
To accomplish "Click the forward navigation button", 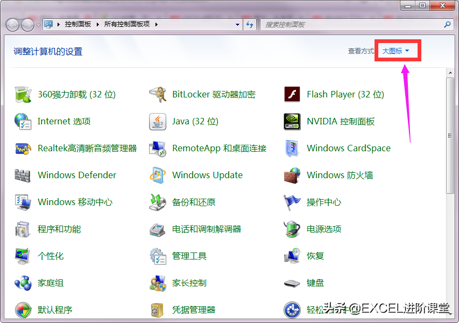I will tap(28, 25).
